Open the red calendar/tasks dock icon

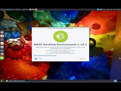pyautogui.click(x=2, y=36)
